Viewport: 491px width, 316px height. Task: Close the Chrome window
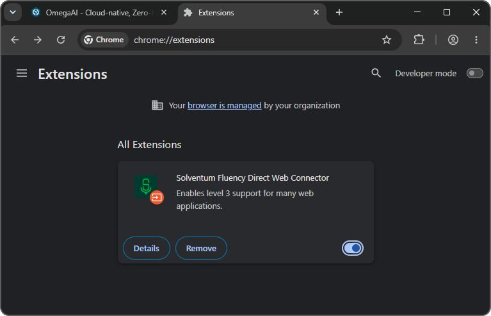point(476,12)
